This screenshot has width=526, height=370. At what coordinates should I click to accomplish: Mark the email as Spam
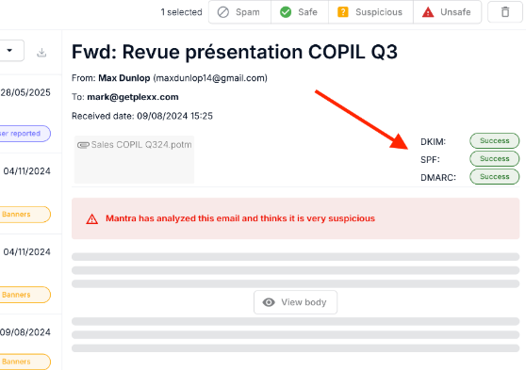point(239,12)
